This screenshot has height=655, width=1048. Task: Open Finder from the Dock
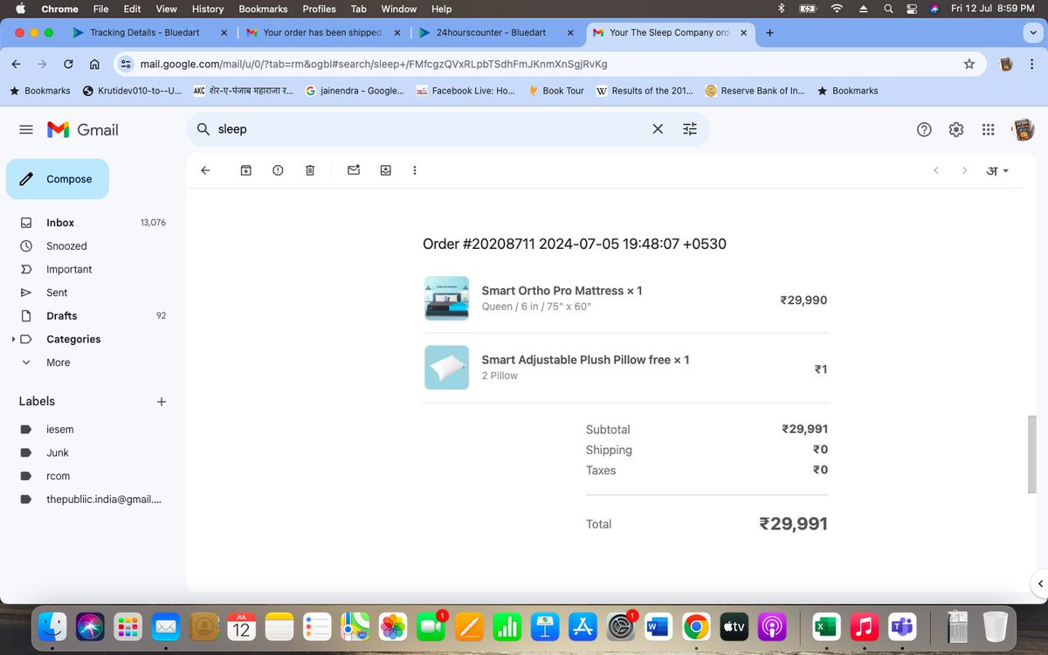[x=52, y=626]
